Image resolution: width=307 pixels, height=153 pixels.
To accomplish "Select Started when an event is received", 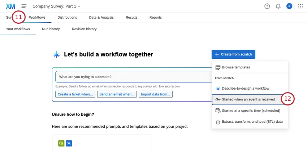I will [x=248, y=99].
